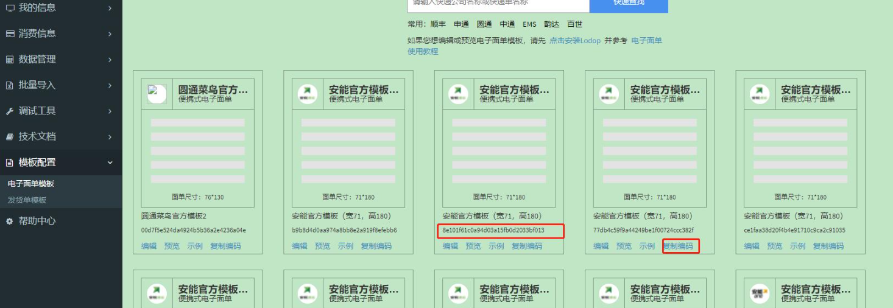Click the orange logo in the lower card row
This screenshot has height=308, width=893.
pos(760,293)
